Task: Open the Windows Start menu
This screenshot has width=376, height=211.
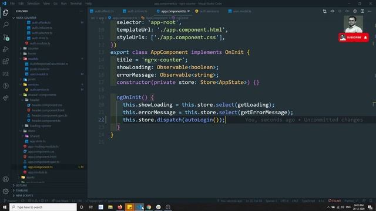Action: tap(5, 207)
